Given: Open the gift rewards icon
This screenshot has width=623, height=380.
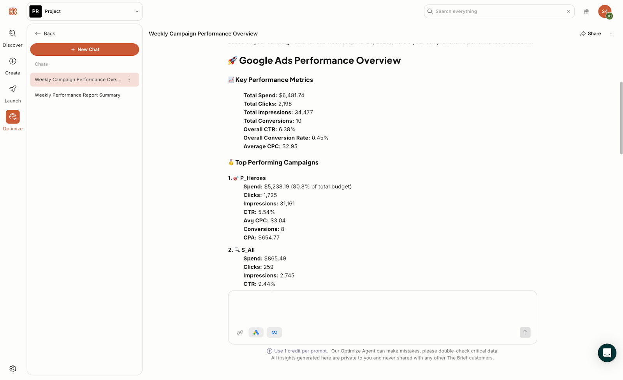Looking at the screenshot, I should (586, 12).
